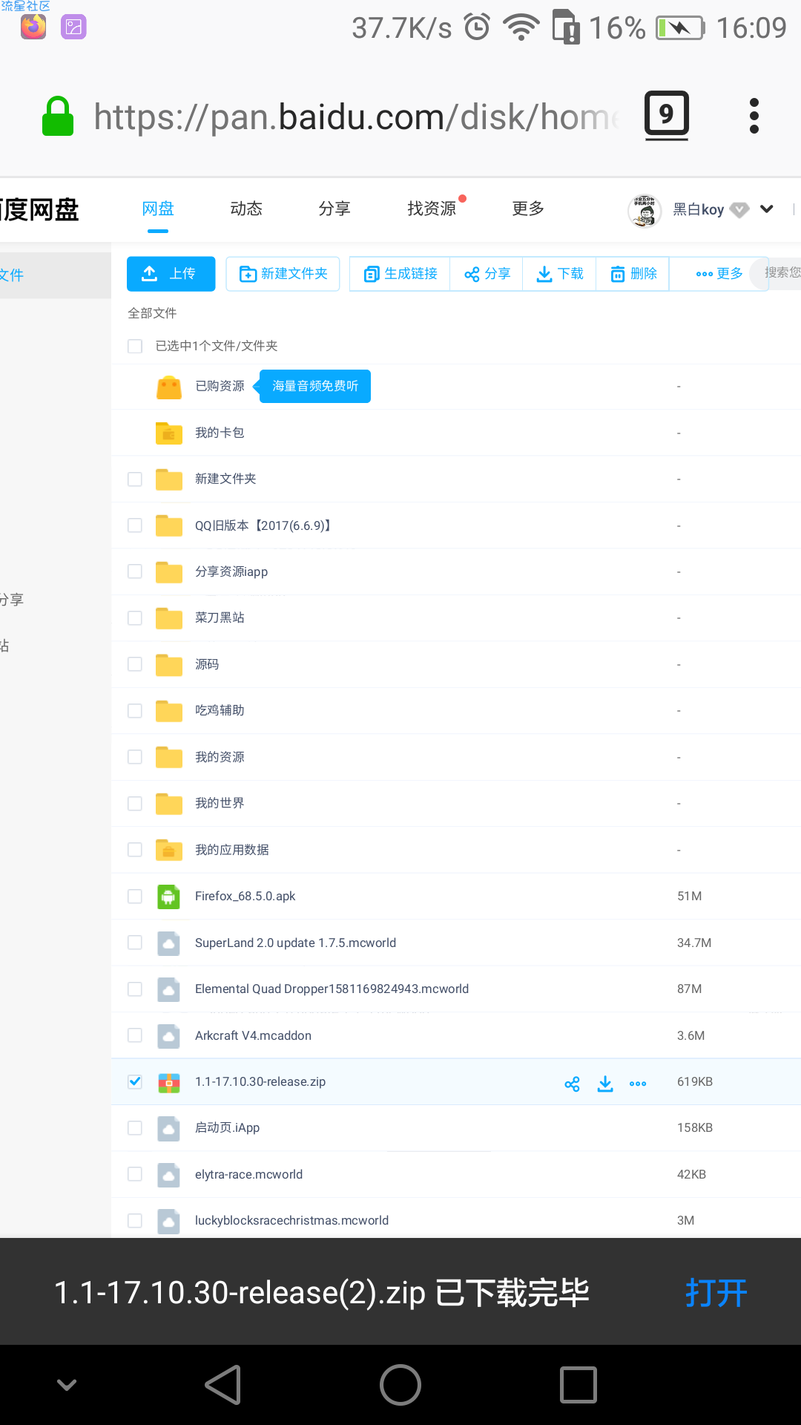
Task: Click the 菜刀黑站 folder icon
Action: click(x=169, y=618)
